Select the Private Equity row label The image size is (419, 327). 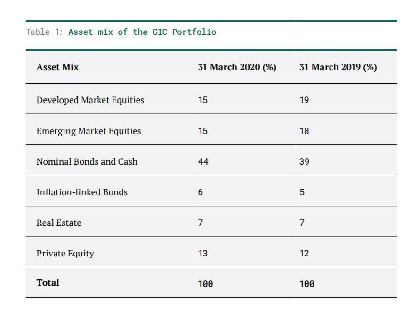[65, 254]
